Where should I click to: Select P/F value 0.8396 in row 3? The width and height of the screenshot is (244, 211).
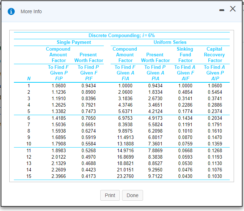point(89,98)
